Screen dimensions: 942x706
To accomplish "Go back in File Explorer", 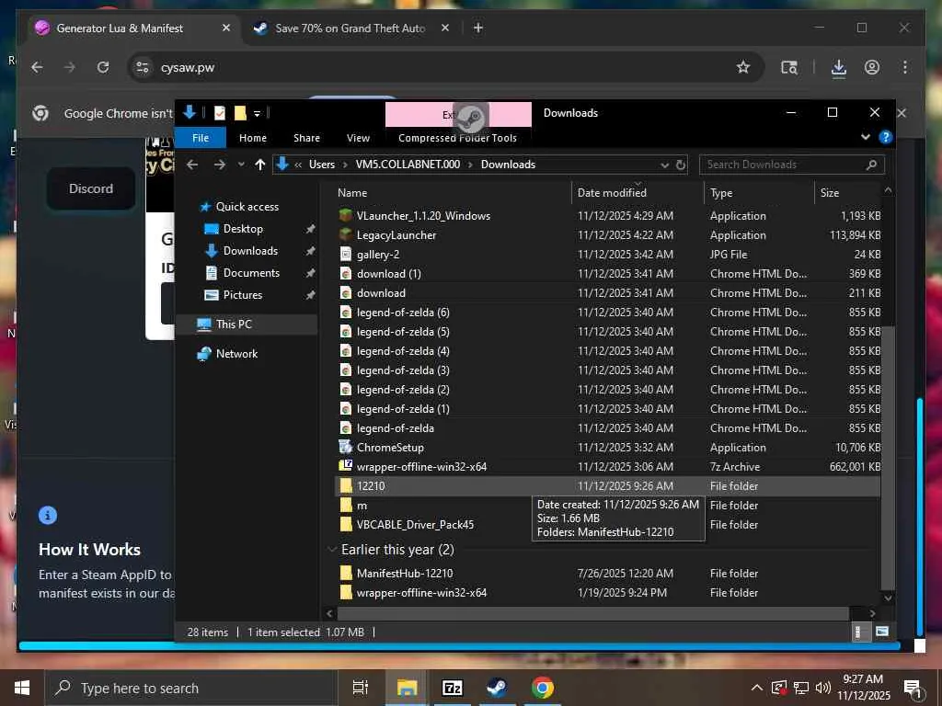I will 192,165.
